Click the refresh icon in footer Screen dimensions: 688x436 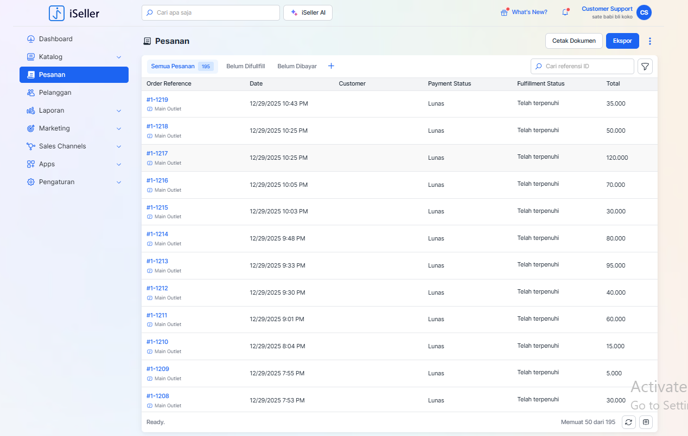pos(628,422)
